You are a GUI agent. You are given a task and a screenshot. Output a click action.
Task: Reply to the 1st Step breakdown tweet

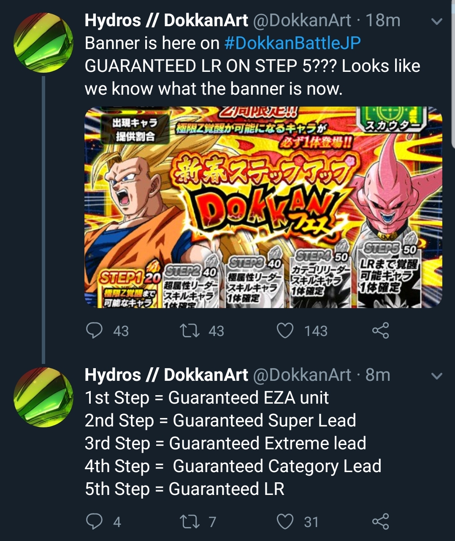(x=95, y=522)
